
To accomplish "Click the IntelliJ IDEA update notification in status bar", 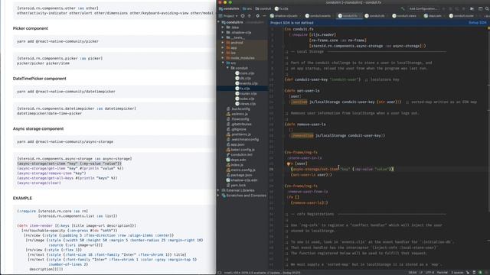I will pos(262,273).
